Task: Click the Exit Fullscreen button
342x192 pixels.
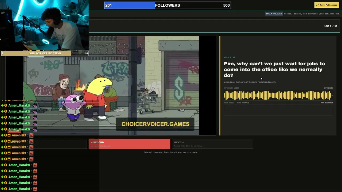Action: (x=327, y=5)
